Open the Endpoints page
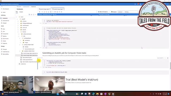 point(4,43)
